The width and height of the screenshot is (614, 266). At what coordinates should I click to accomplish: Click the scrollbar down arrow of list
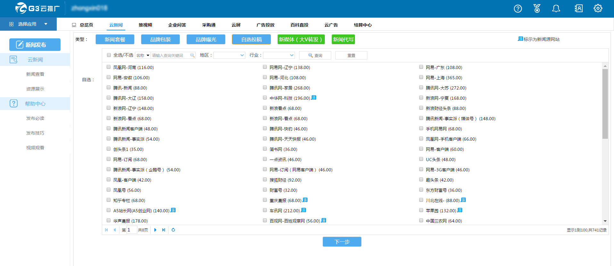[605, 221]
